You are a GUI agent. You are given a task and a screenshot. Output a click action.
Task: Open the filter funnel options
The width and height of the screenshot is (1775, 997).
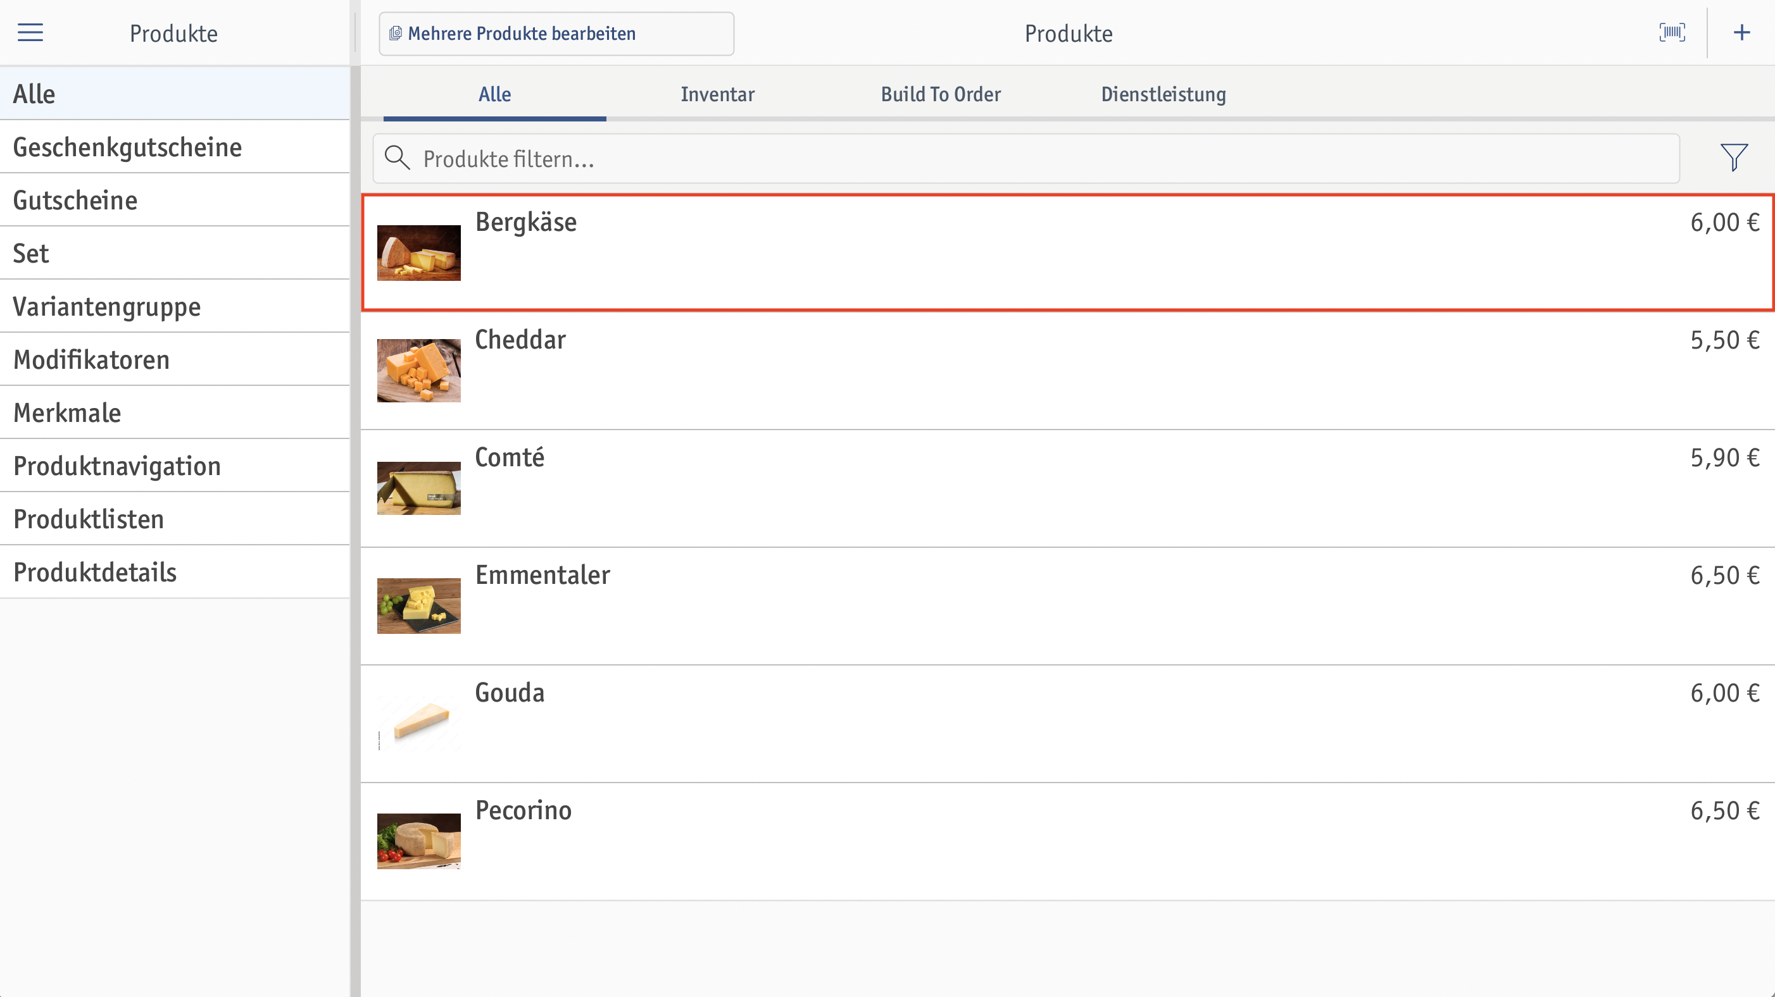pyautogui.click(x=1734, y=158)
